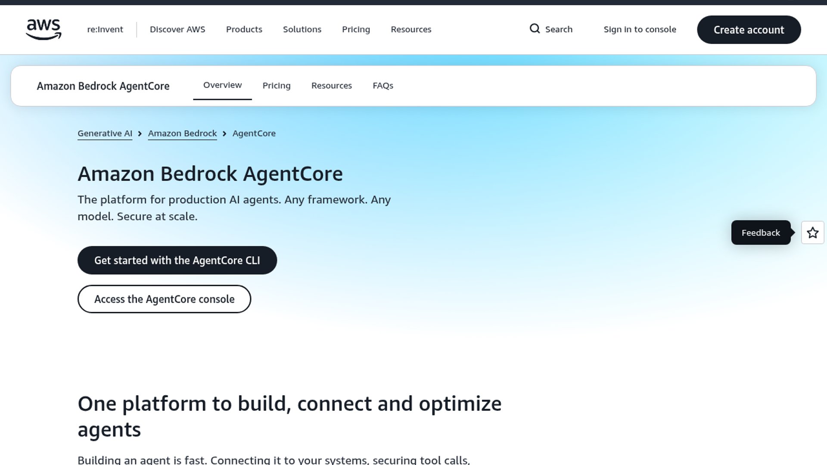Go to Amazon Bedrock breadcrumb
Image resolution: width=827 pixels, height=465 pixels.
pyautogui.click(x=182, y=133)
